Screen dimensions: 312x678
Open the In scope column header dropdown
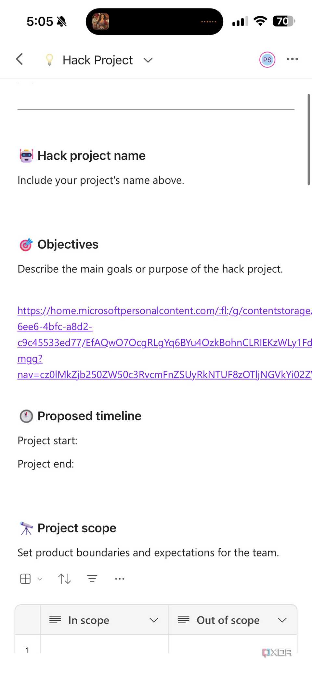click(x=154, y=620)
